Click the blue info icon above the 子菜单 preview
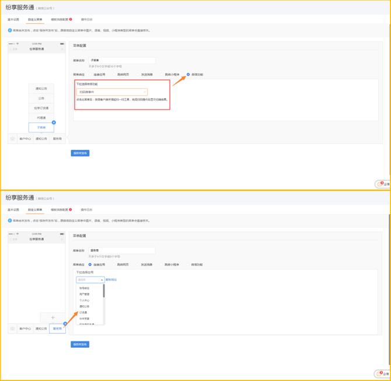The image size is (391, 381). pos(10,30)
